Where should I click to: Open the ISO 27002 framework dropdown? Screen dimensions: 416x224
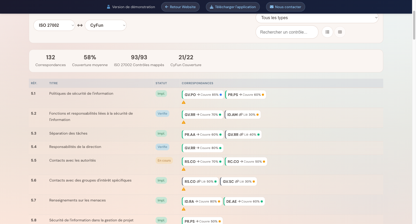click(x=54, y=25)
